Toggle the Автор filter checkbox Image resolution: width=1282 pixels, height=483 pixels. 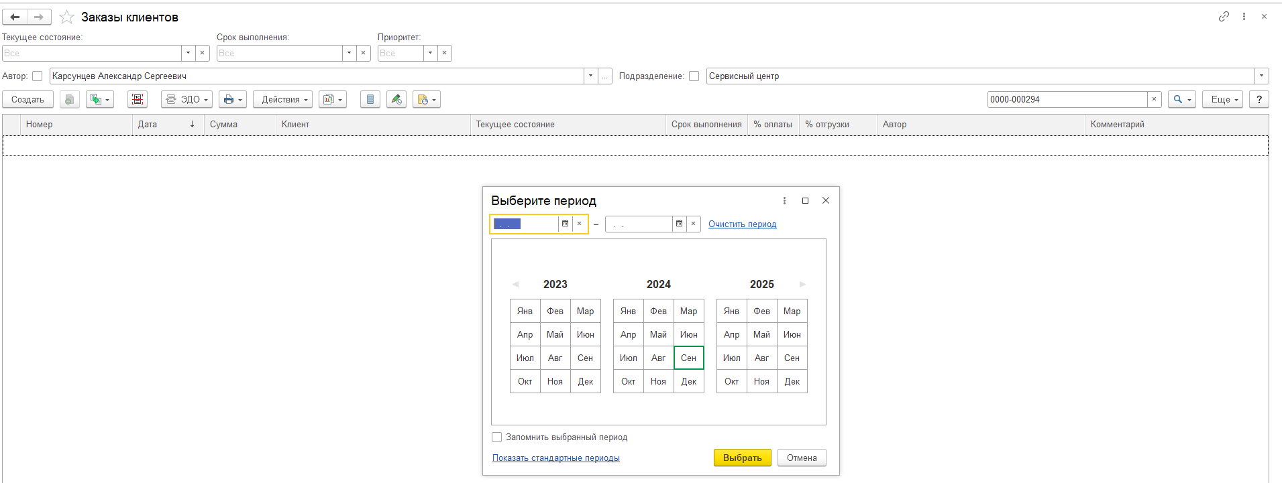point(38,76)
